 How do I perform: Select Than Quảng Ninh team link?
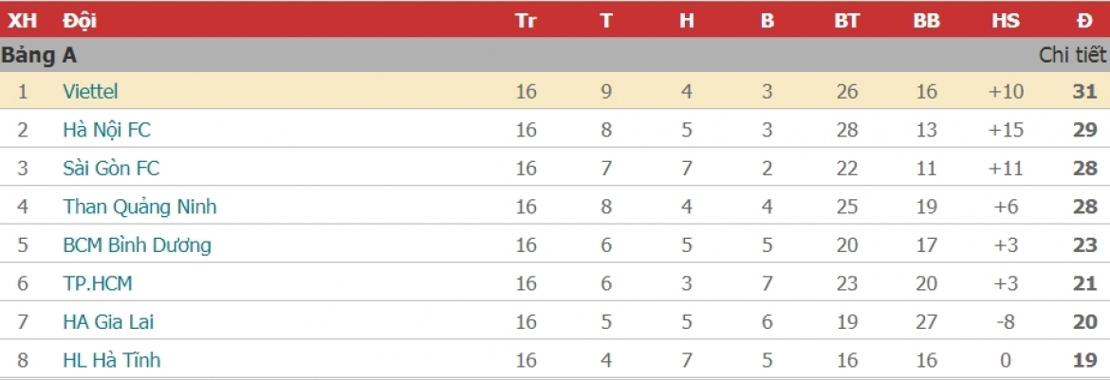point(139,207)
